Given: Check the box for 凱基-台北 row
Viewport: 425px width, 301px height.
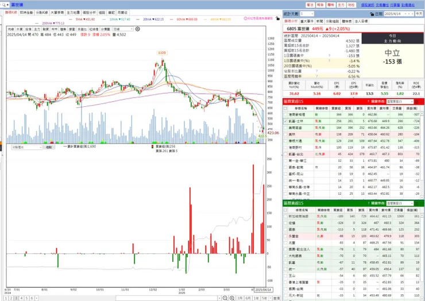Looking at the screenshot, I should tap(285, 154).
